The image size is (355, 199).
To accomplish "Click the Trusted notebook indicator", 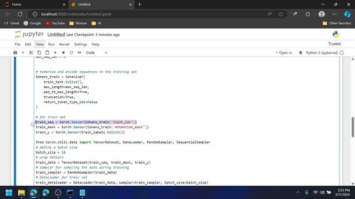I will pyautogui.click(x=334, y=44).
